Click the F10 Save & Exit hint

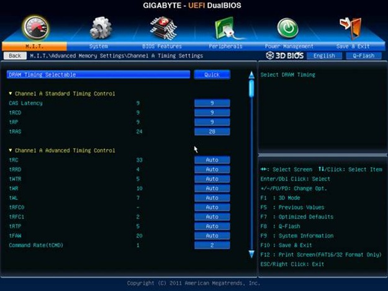pos(286,245)
